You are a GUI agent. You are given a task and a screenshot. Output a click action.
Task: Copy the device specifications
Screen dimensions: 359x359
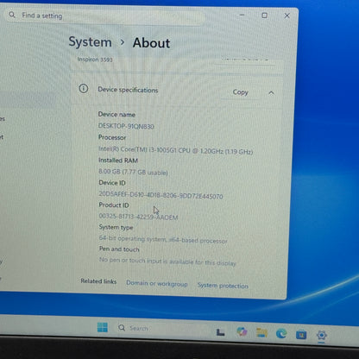240,92
